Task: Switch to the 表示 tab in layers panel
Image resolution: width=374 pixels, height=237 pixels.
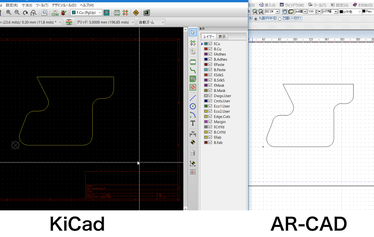Action: tap(222, 37)
